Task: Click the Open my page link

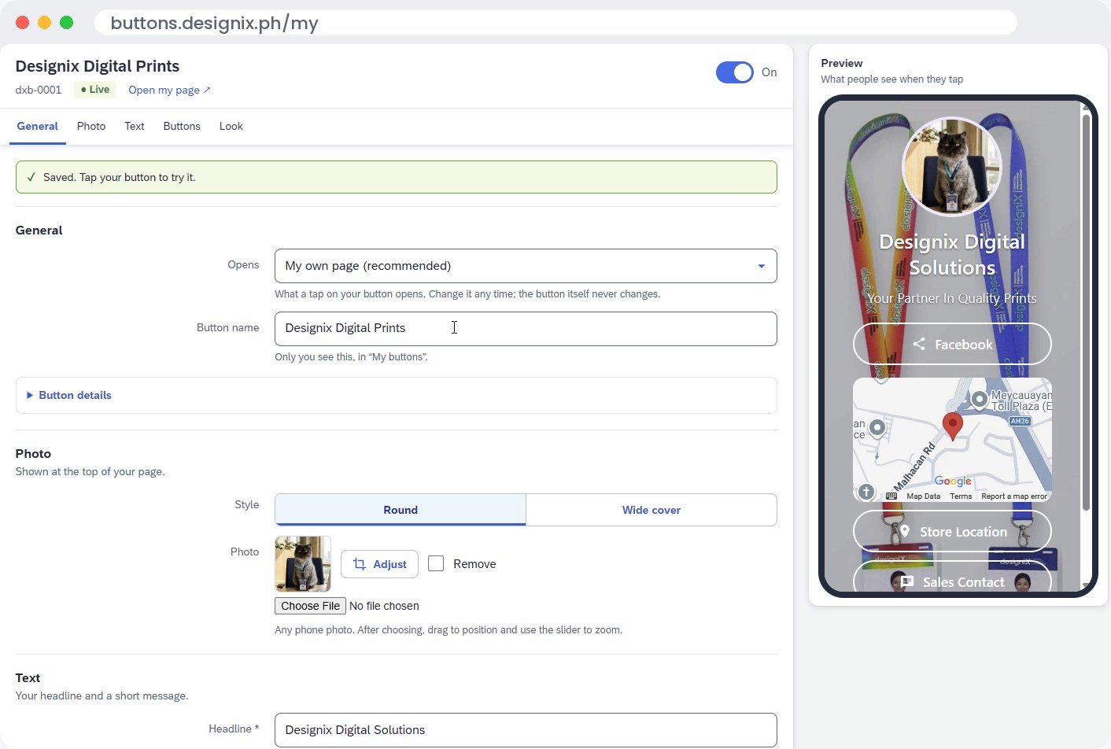Action: tap(169, 90)
